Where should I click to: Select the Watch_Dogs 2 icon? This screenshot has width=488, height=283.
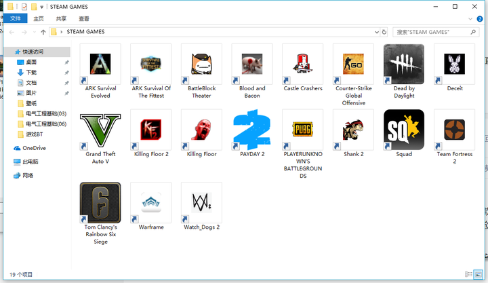click(x=201, y=203)
